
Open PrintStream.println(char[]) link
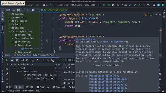108,85
